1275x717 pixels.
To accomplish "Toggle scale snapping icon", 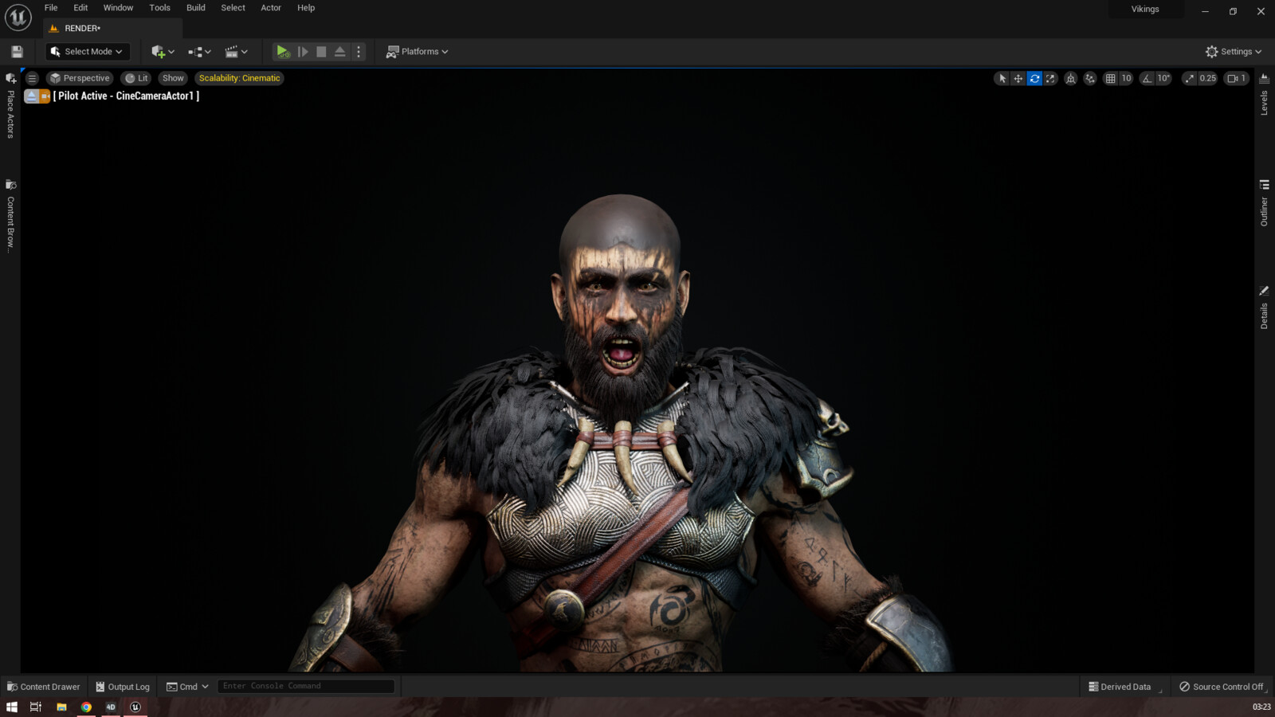I will click(x=1190, y=78).
